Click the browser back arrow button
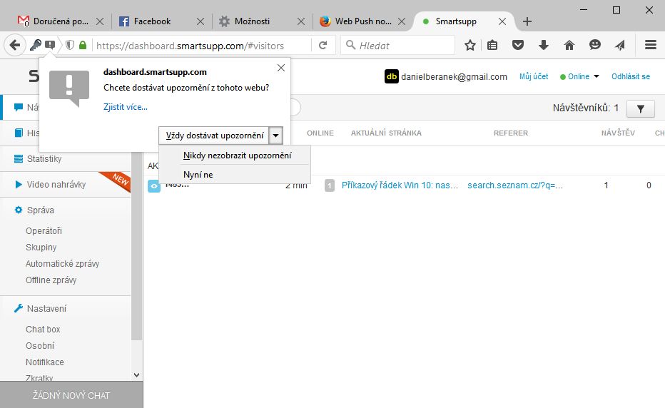 (x=15, y=45)
